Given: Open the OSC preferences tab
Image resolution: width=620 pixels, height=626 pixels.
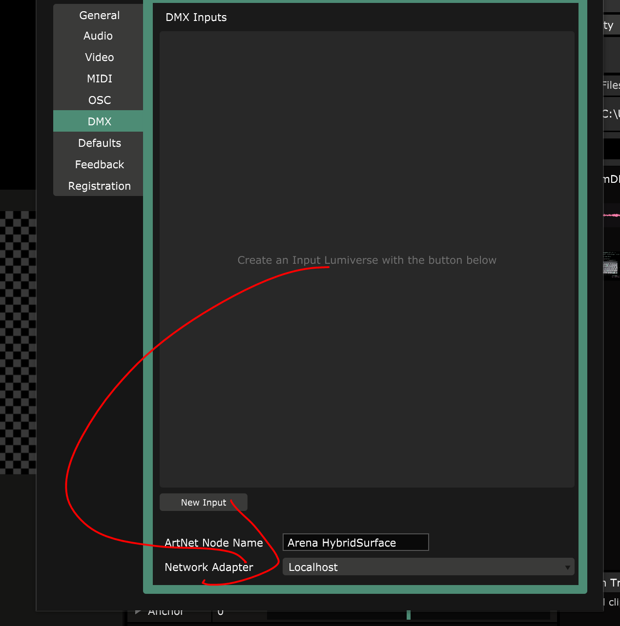Looking at the screenshot, I should (x=99, y=100).
